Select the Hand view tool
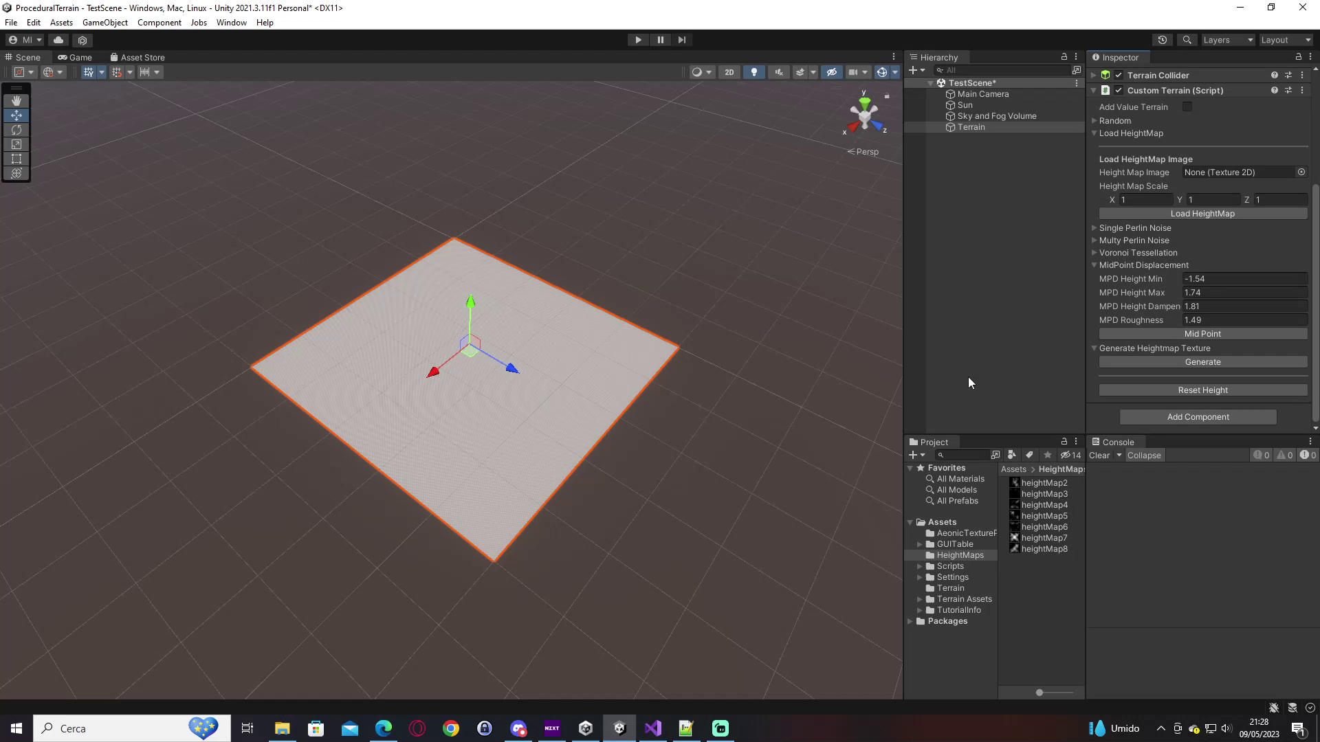1320x742 pixels. pyautogui.click(x=16, y=101)
